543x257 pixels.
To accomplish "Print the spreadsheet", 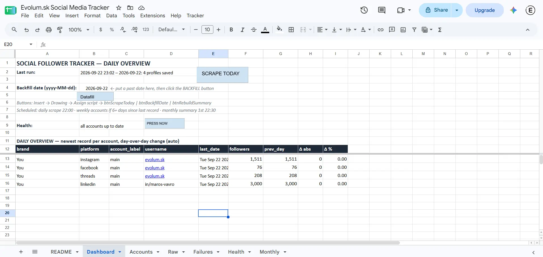I will click(49, 30).
